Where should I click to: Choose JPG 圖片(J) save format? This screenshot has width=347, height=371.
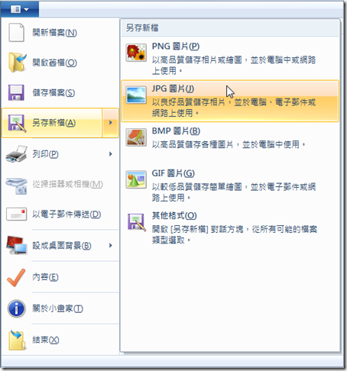(x=230, y=101)
